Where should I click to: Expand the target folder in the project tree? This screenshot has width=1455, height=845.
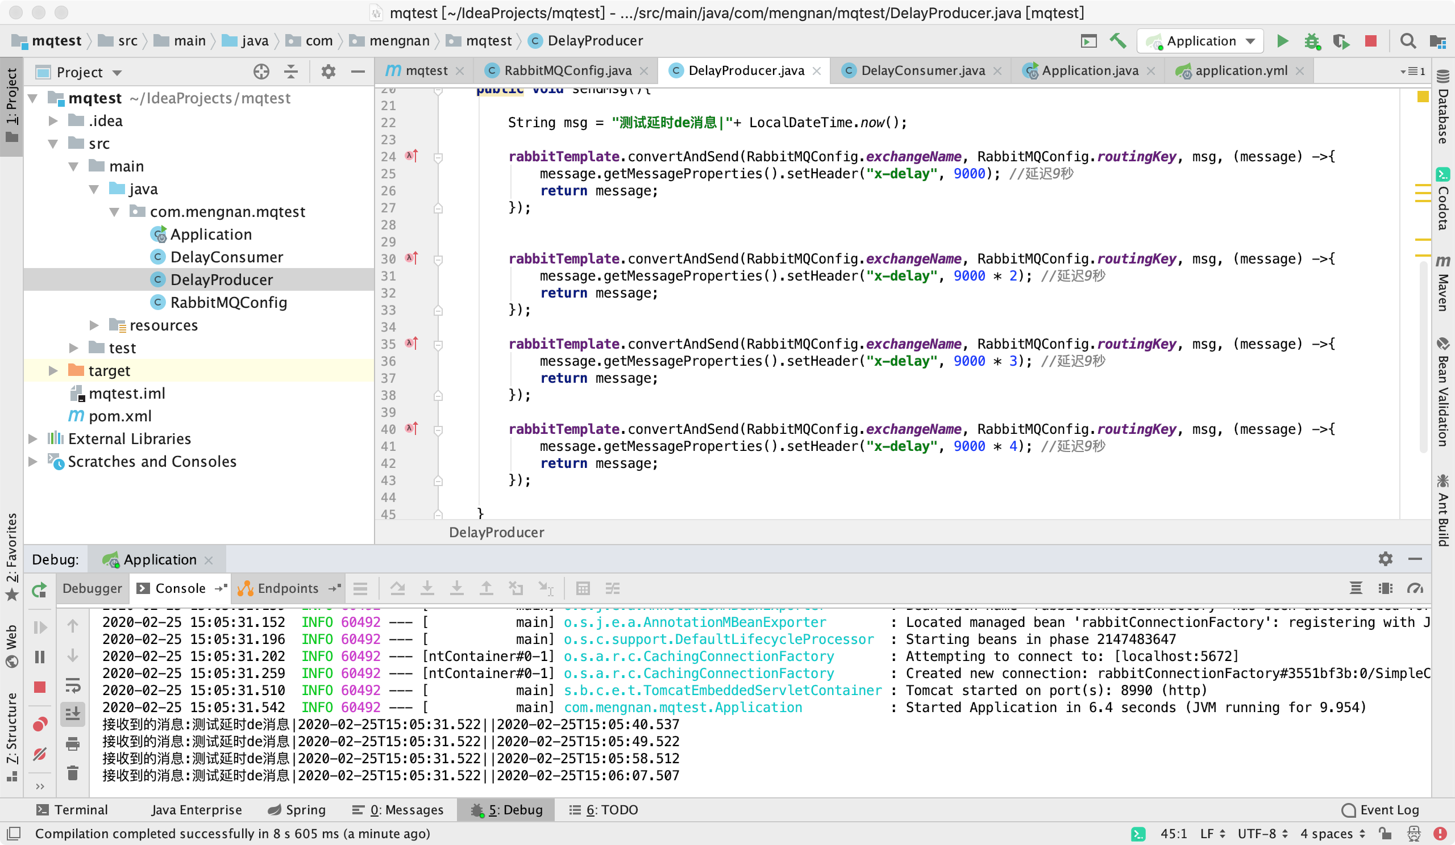tap(53, 371)
